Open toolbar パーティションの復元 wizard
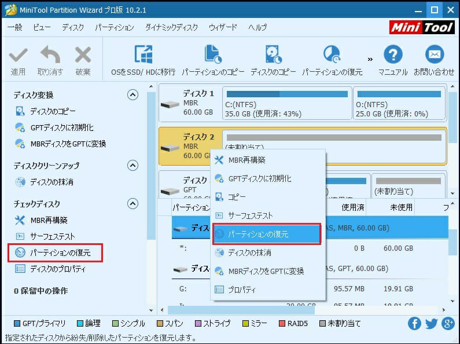 click(x=332, y=61)
